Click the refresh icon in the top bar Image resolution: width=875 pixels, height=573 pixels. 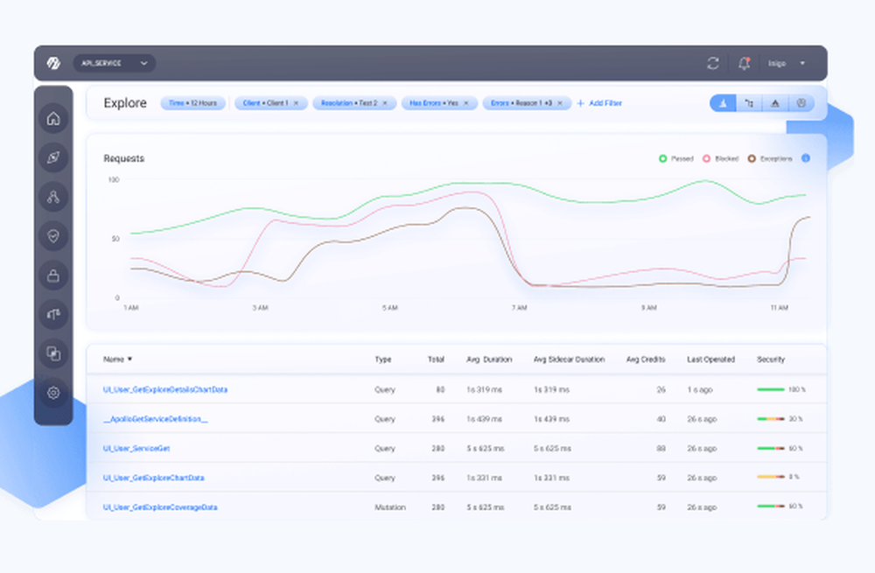click(x=712, y=63)
